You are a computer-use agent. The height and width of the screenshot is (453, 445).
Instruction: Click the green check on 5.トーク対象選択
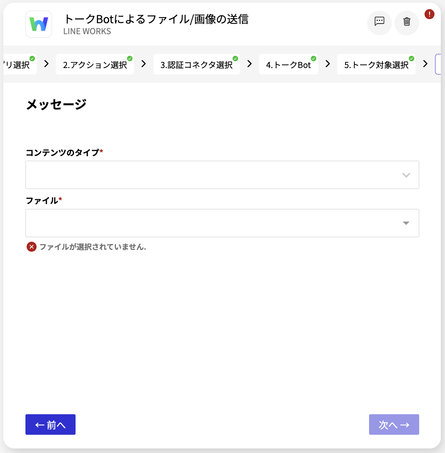(x=412, y=59)
